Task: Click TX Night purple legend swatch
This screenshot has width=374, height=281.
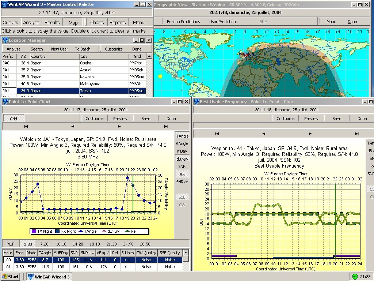Action: click(34, 231)
